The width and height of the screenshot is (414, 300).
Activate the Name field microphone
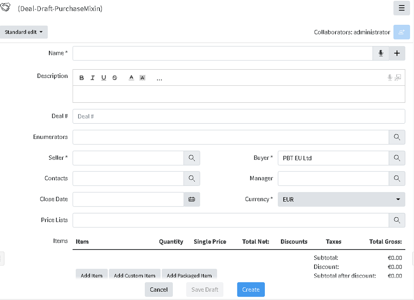(381, 53)
